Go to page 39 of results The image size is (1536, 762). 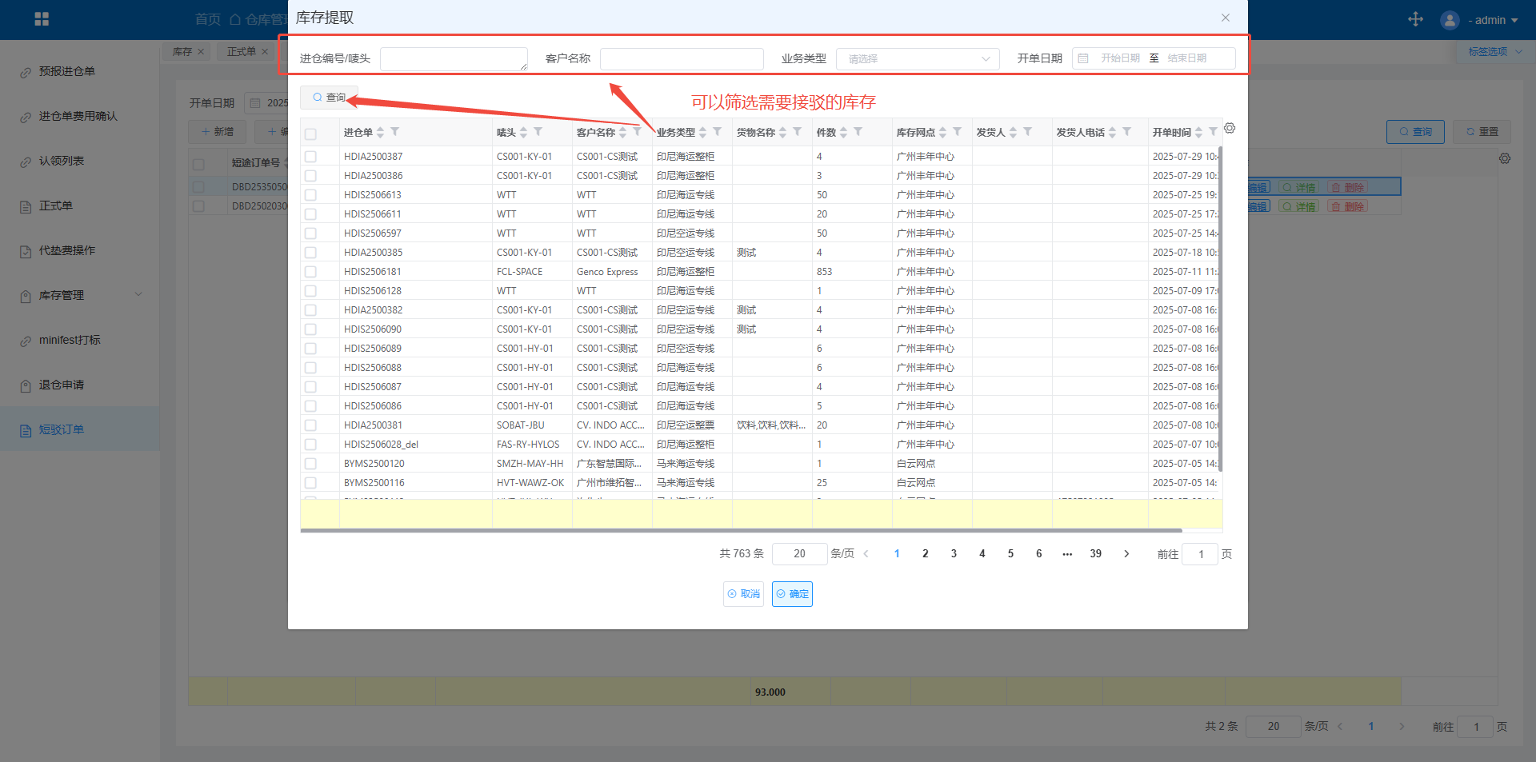point(1095,553)
